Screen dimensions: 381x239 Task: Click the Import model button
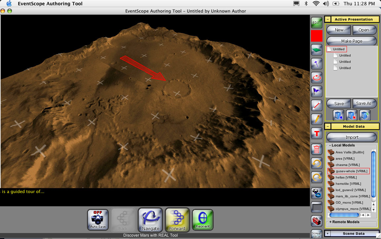click(352, 137)
